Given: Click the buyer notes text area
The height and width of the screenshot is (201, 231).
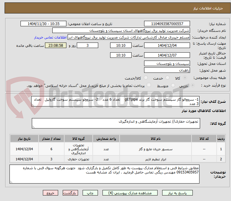Looking at the screenshot, I should point(104,174).
